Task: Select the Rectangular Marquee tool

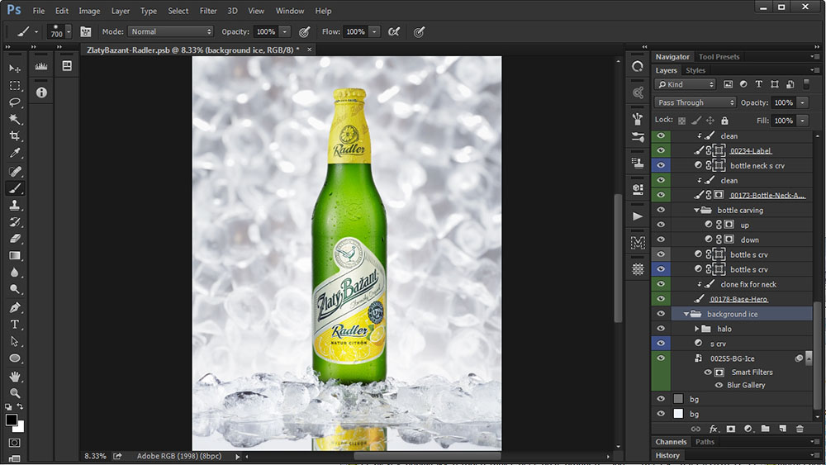Action: [15, 85]
